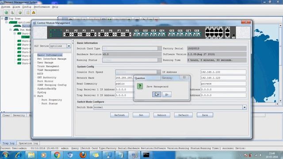
Task: Select ONU Authority in list
Action: coord(47,78)
